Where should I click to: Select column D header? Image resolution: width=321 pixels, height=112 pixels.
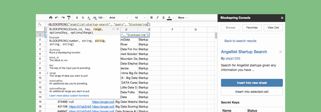126,30
